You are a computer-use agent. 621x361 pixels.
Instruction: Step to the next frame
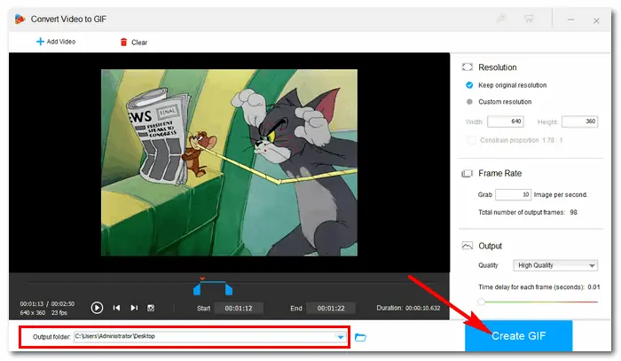[134, 308]
